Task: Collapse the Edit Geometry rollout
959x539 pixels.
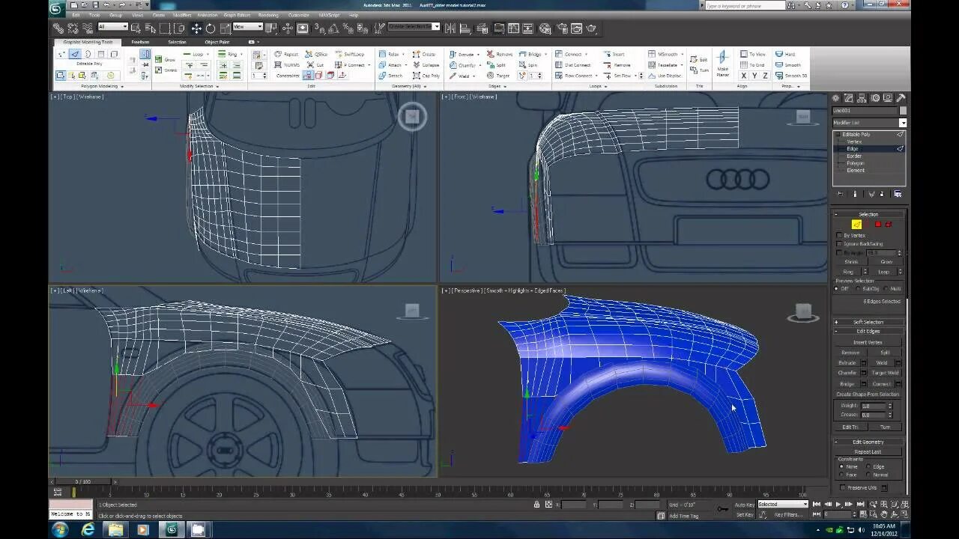Action: pos(868,442)
